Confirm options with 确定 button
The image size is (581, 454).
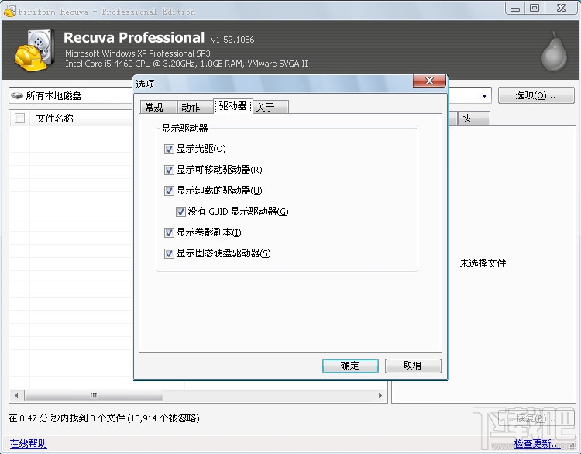tap(350, 366)
